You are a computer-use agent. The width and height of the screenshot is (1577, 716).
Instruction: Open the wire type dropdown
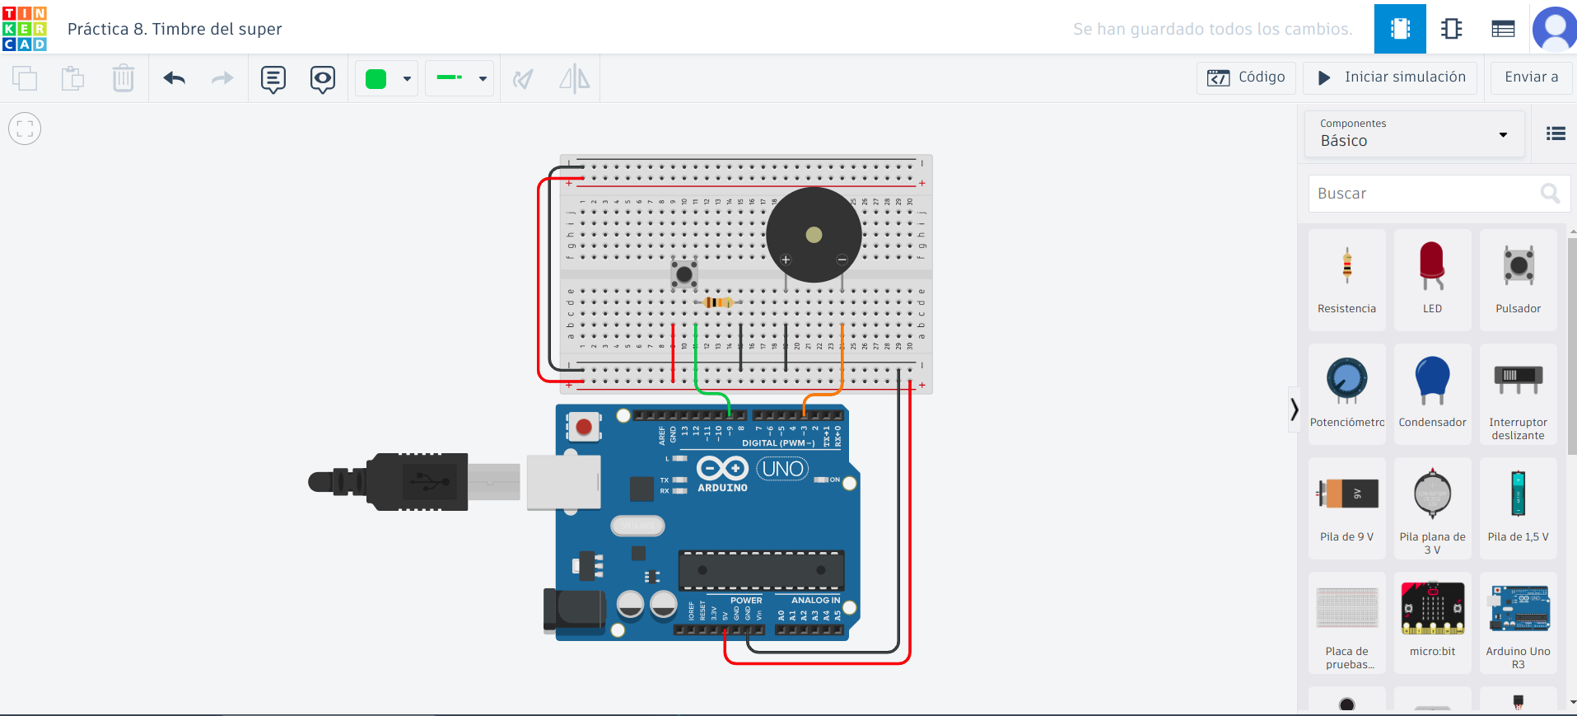pyautogui.click(x=460, y=78)
